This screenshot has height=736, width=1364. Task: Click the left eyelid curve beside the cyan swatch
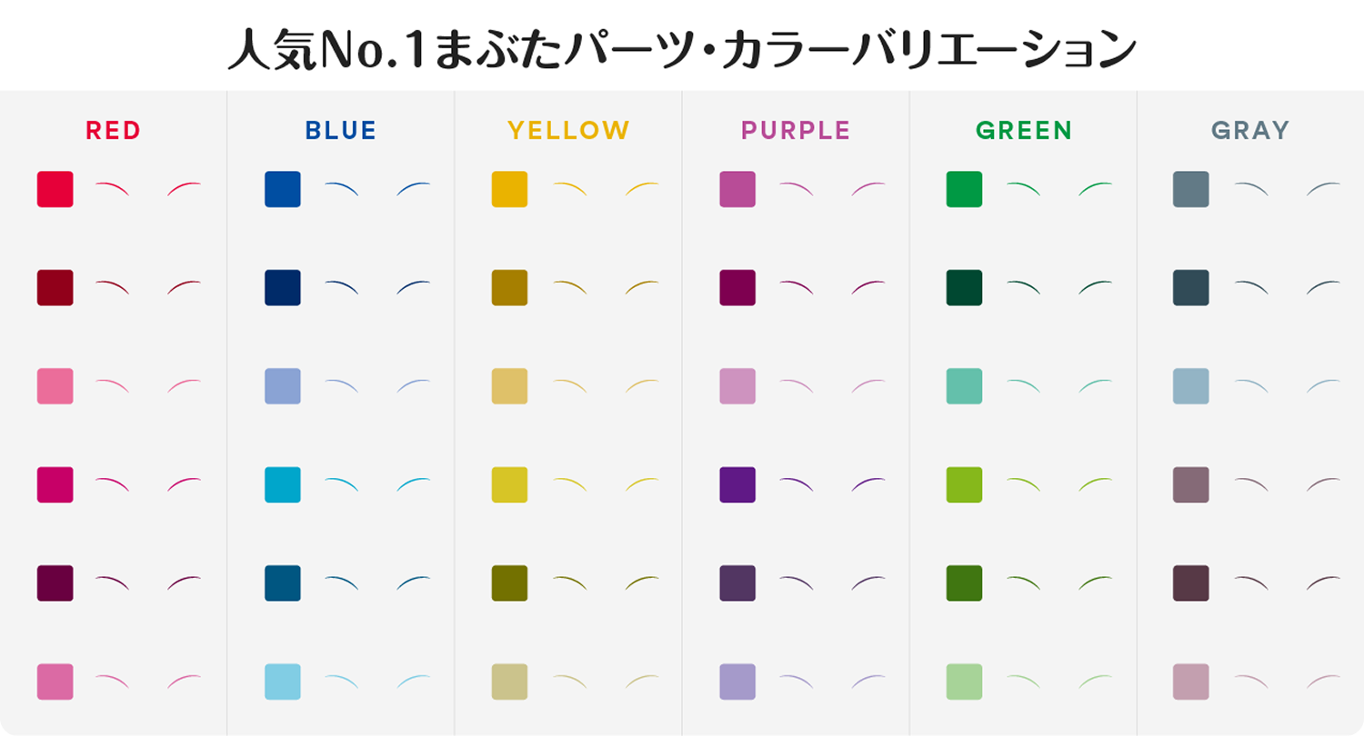(341, 483)
